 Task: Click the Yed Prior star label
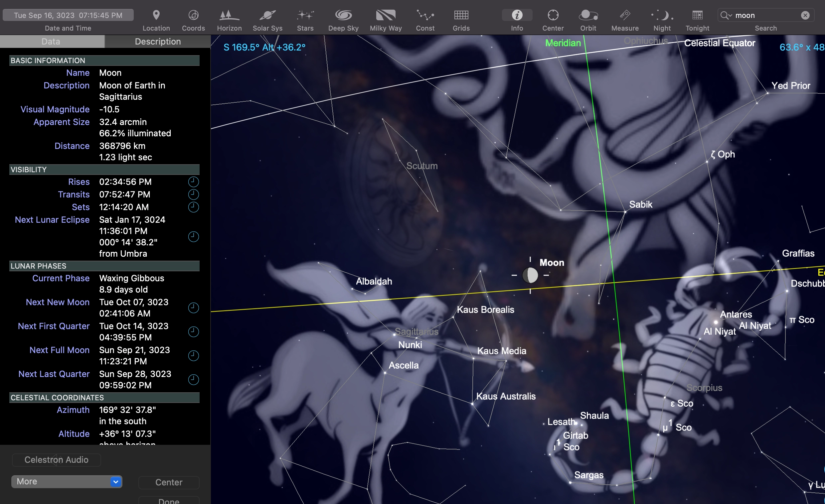pyautogui.click(x=790, y=86)
